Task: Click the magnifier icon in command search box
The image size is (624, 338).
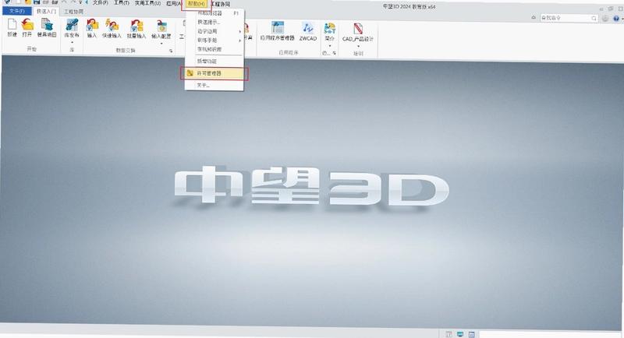Action: pos(594,18)
